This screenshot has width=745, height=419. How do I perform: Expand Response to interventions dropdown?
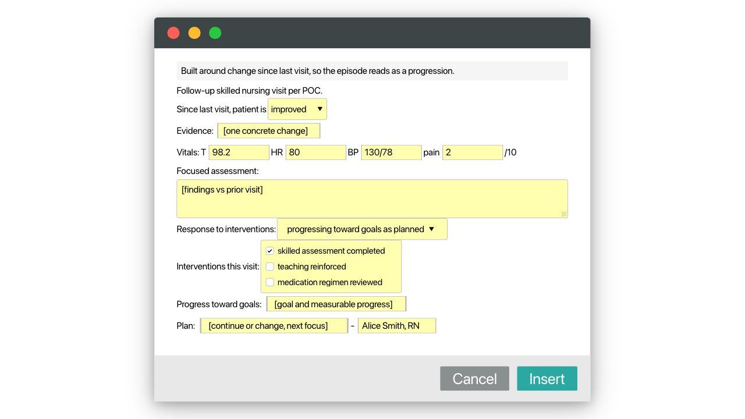click(362, 229)
